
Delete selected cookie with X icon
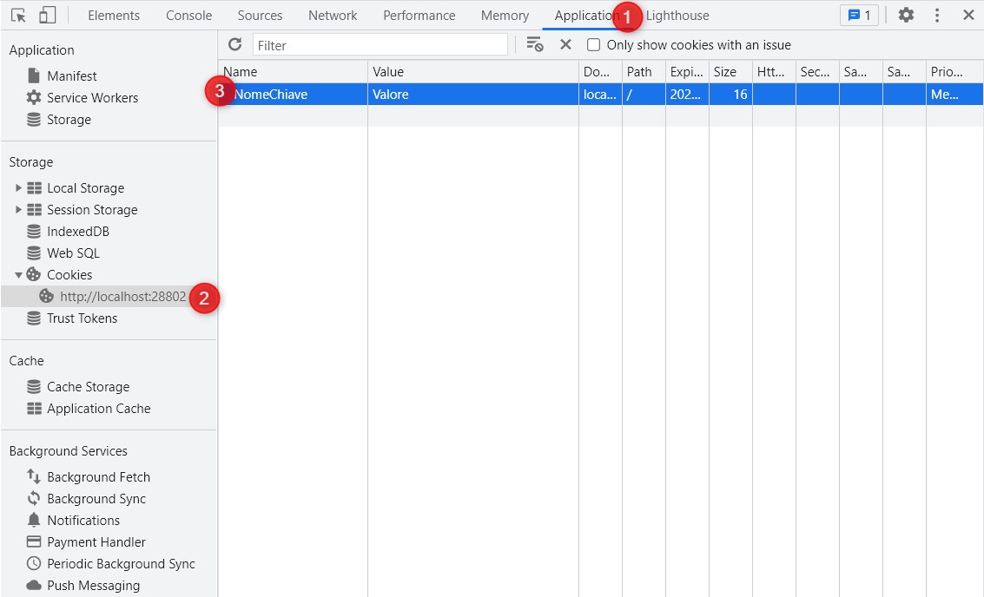565,44
